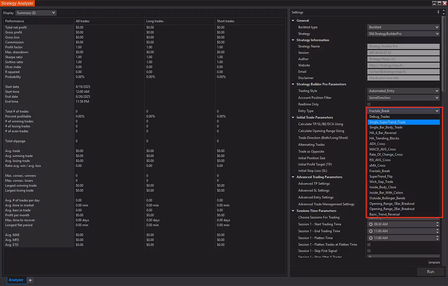The width and height of the screenshot is (448, 286).
Task: Toggle Session 1 Skip First Signal checkbox
Action: click(369, 251)
